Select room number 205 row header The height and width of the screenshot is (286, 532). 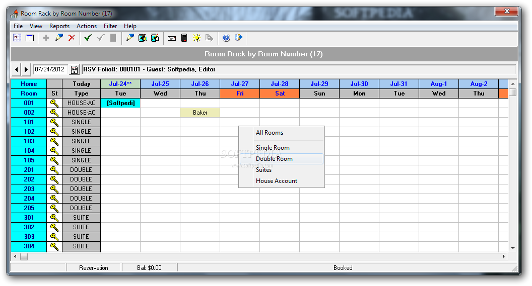(29, 208)
